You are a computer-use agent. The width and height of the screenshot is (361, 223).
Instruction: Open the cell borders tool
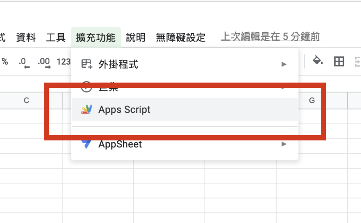click(x=339, y=62)
